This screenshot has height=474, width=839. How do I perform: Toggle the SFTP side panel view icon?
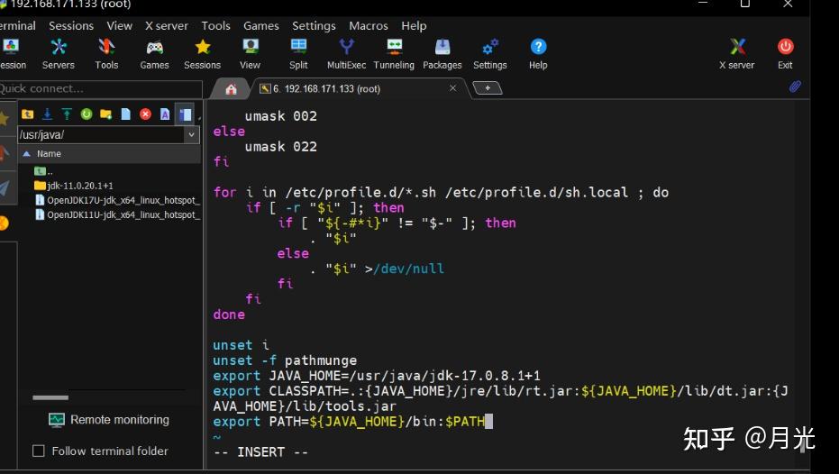click(x=185, y=114)
